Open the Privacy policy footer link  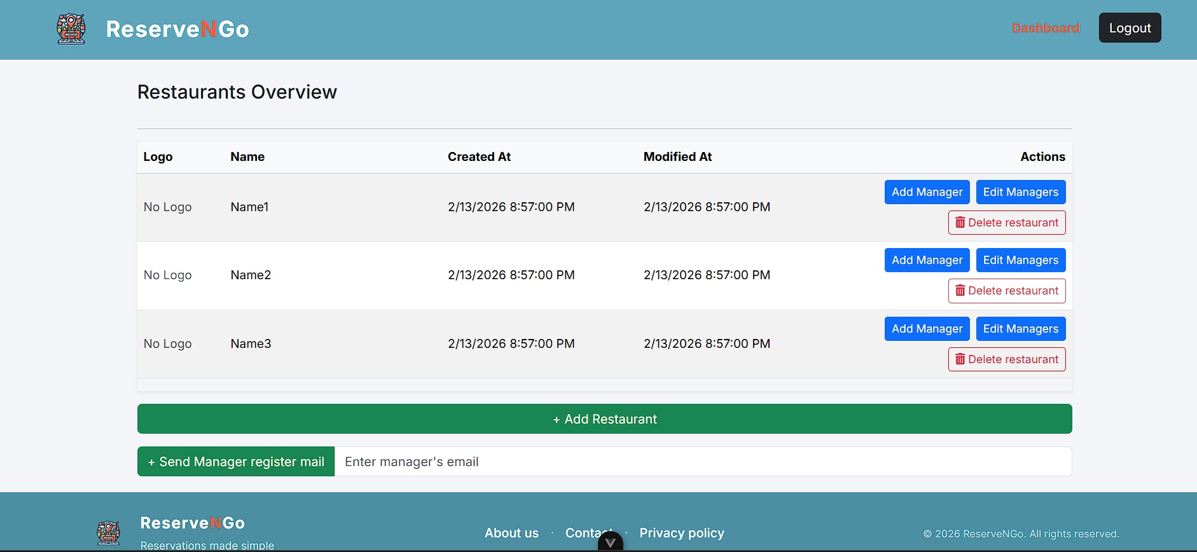pos(681,533)
